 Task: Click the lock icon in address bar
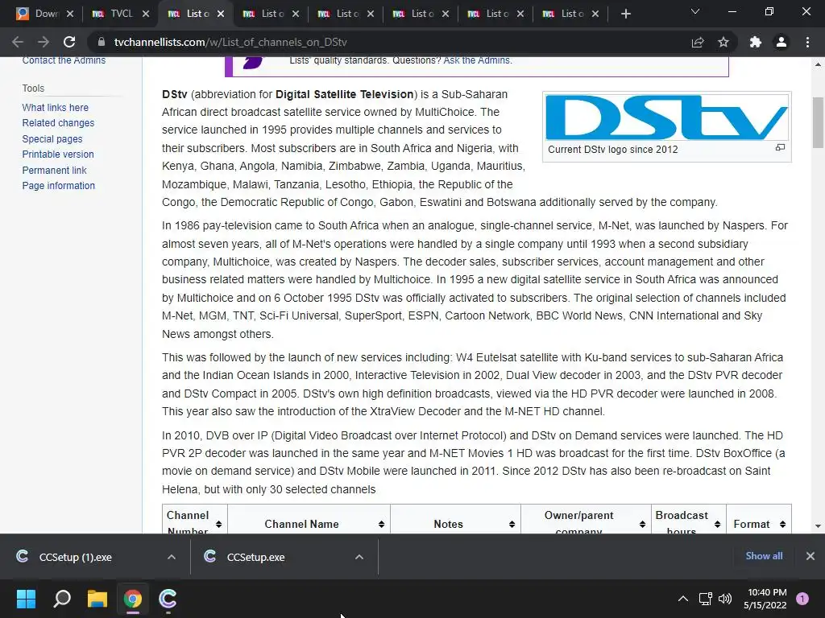pos(102,42)
